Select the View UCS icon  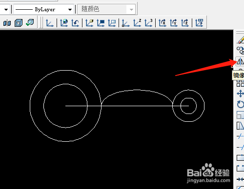[112, 23]
